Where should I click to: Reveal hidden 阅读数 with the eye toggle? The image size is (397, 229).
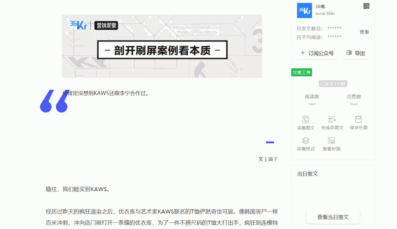[312, 104]
